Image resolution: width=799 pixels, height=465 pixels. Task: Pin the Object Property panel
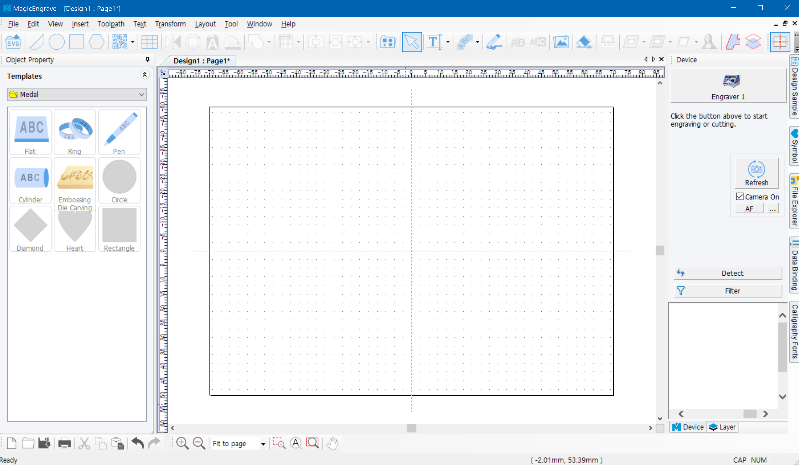147,59
